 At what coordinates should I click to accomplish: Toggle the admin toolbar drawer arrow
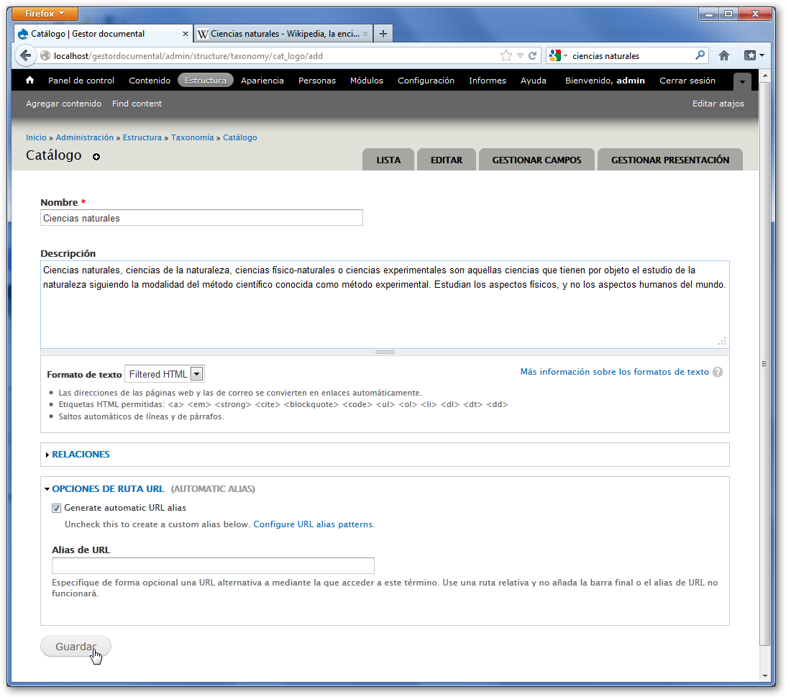[742, 81]
